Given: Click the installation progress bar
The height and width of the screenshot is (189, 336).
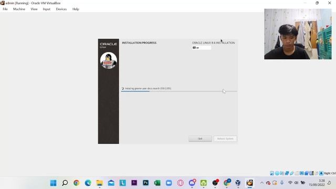Looking at the screenshot, I should pyautogui.click(x=179, y=91).
